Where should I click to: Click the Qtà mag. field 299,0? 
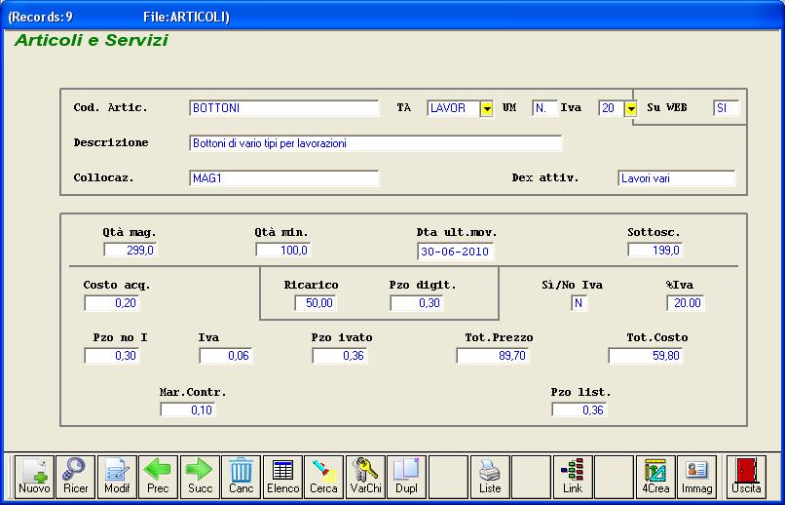click(131, 250)
